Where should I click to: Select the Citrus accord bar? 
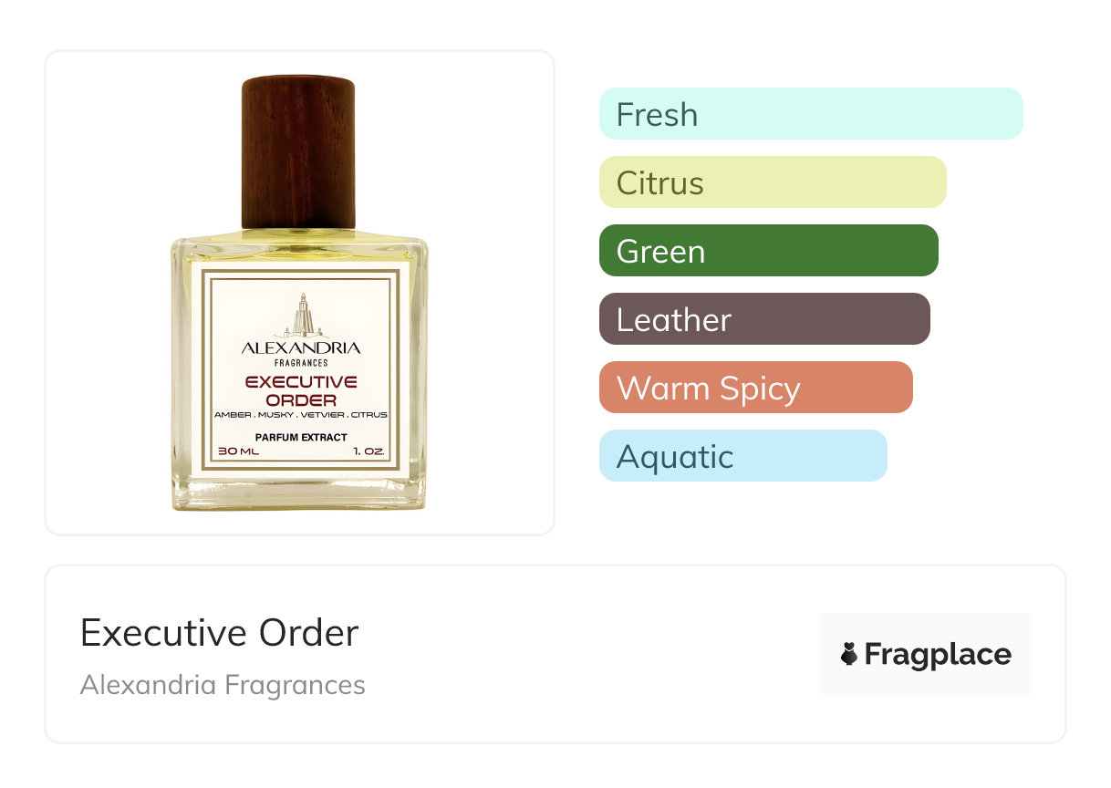(773, 182)
